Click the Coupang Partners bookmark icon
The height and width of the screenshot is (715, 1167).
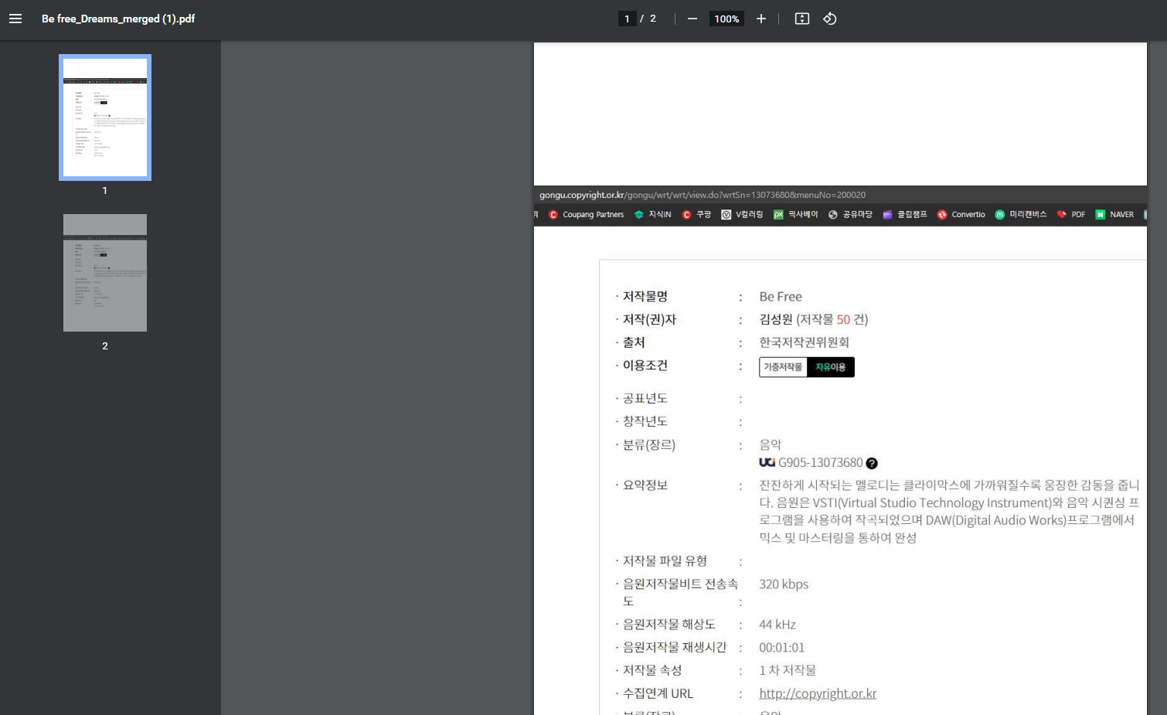point(553,215)
